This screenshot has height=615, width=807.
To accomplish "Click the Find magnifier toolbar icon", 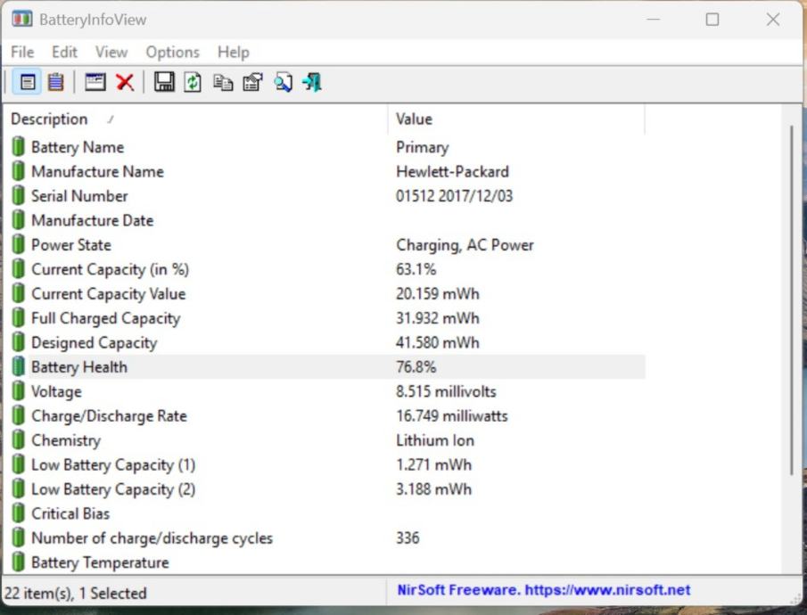I will point(283,82).
